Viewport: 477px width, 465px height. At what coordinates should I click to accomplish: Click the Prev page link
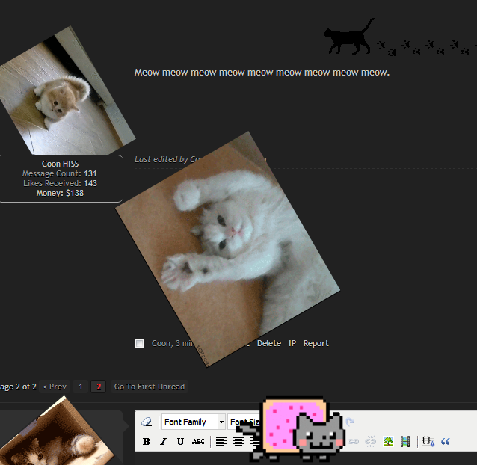55,387
